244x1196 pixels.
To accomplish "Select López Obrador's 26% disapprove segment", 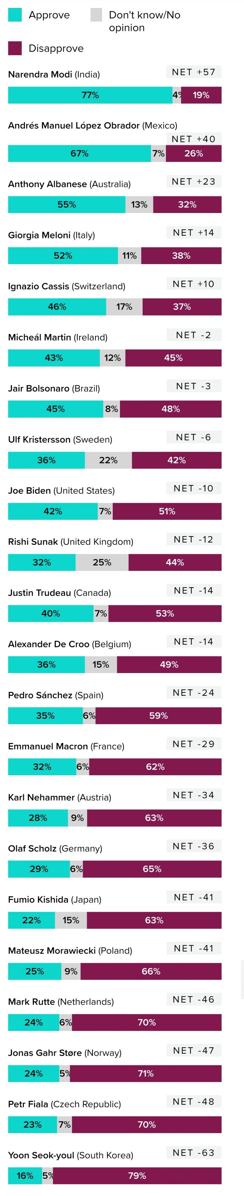I will [193, 154].
